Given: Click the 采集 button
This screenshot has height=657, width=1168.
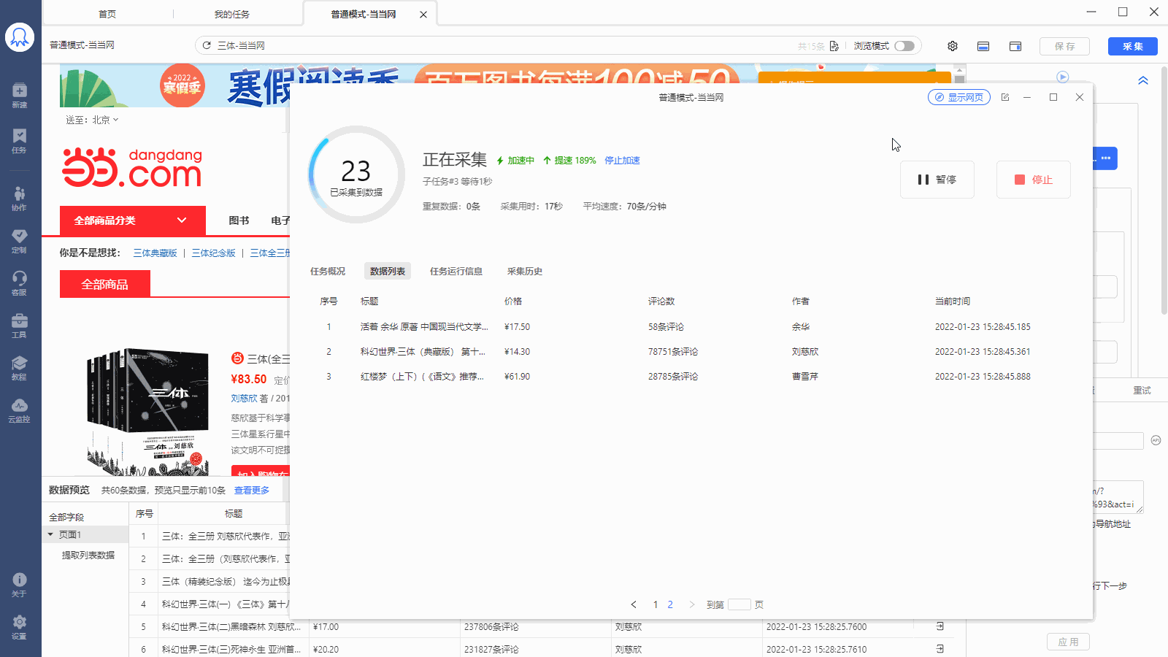Looking at the screenshot, I should (1133, 46).
